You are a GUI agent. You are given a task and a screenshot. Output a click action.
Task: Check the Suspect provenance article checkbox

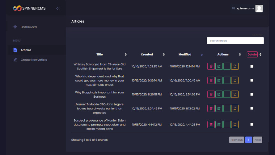click(x=252, y=124)
